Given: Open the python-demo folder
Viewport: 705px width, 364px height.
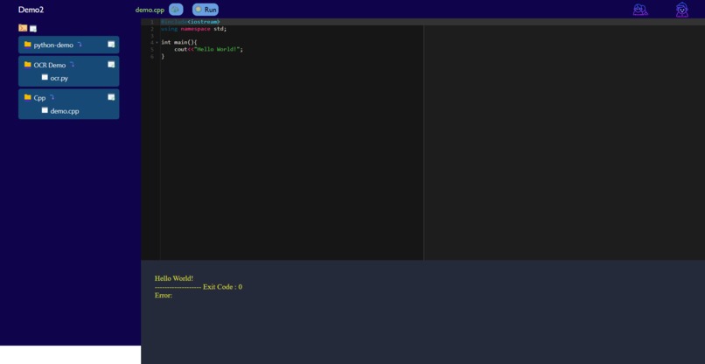Looking at the screenshot, I should [53, 45].
